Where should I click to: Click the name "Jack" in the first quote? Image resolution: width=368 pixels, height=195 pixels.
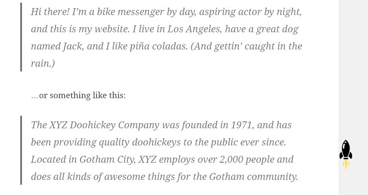point(72,46)
